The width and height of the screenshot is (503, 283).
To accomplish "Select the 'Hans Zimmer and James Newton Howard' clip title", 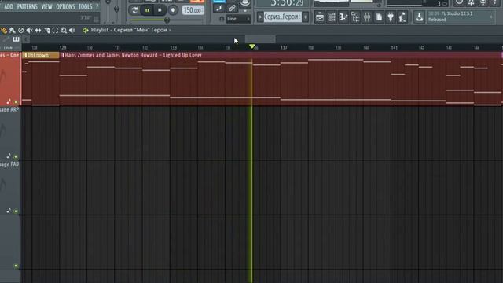I will [x=133, y=55].
